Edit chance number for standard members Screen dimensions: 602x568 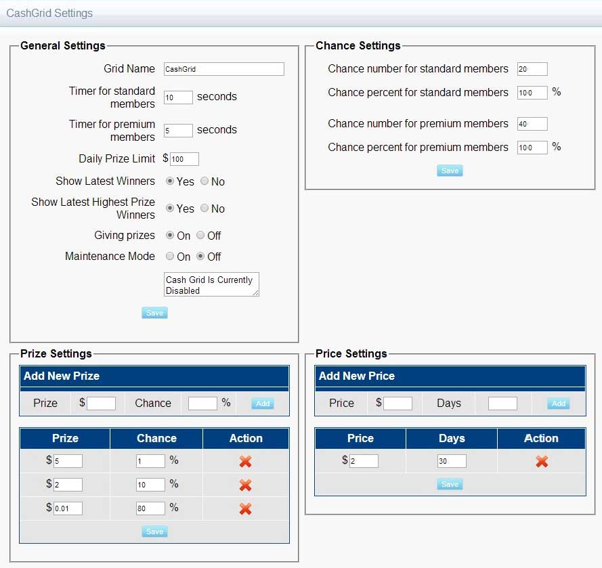(x=532, y=69)
